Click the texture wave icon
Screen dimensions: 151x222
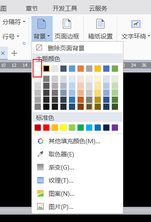(x=40, y=180)
